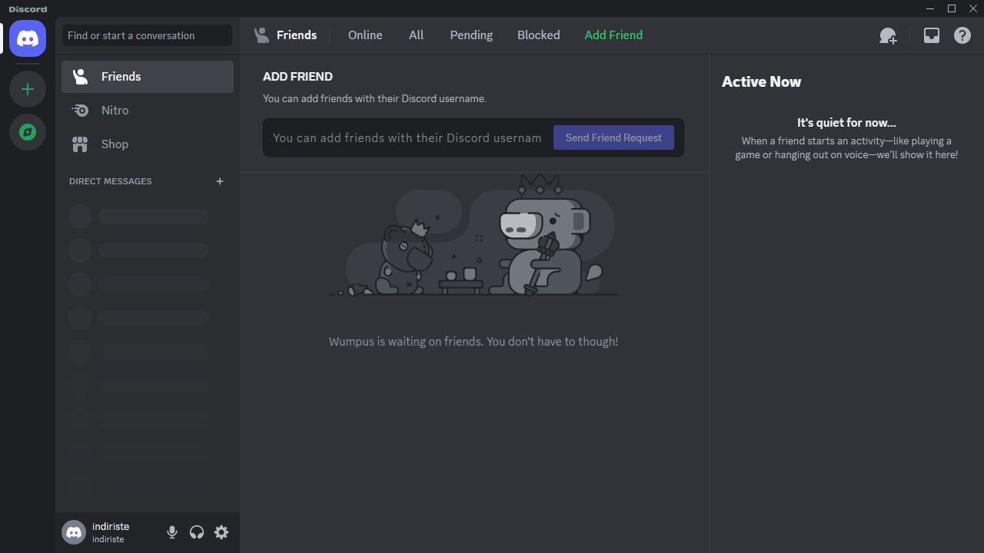Click the Friends header icon
The width and height of the screenshot is (984, 553).
[x=261, y=35]
